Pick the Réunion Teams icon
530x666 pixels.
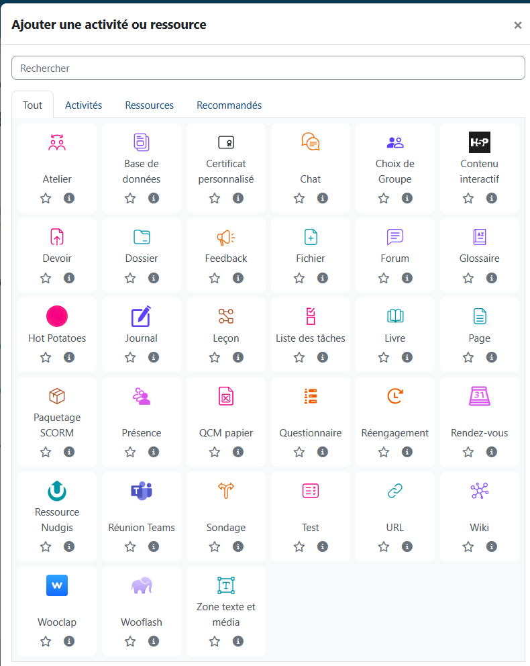coord(142,491)
